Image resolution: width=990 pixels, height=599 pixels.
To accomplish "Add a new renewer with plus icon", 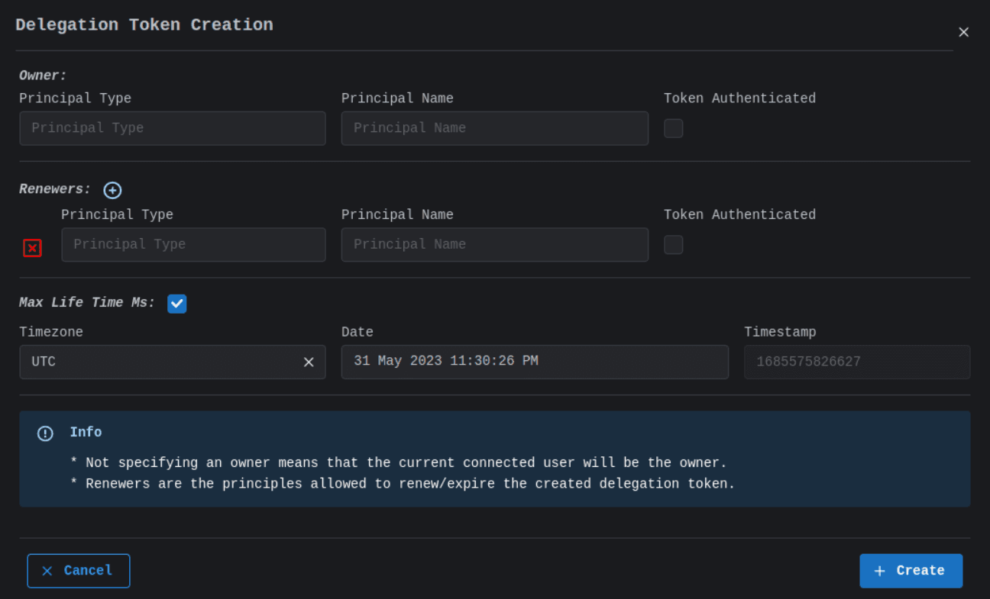I will [x=112, y=191].
